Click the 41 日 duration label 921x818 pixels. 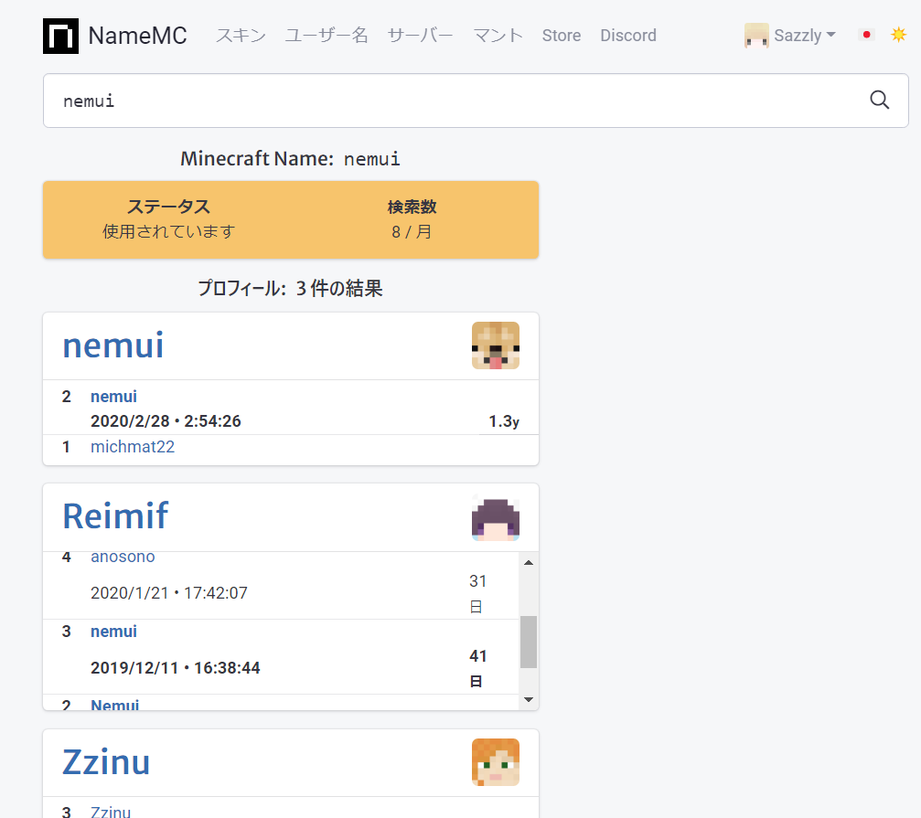[477, 668]
